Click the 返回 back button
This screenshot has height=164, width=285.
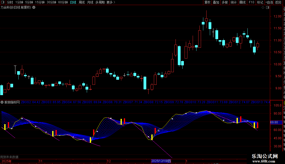tap(278, 2)
